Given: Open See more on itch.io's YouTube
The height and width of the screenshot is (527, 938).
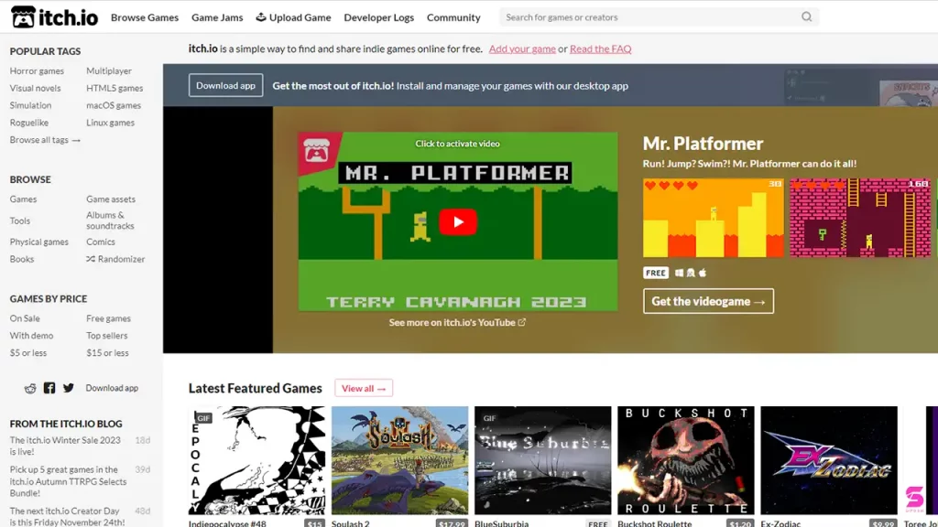Looking at the screenshot, I should (457, 323).
